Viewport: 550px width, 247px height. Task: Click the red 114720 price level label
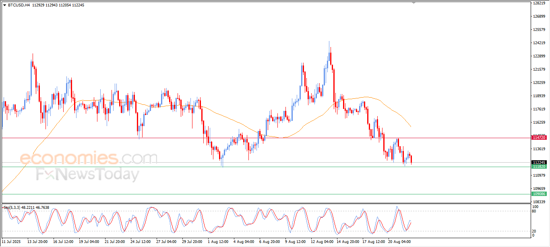539,138
